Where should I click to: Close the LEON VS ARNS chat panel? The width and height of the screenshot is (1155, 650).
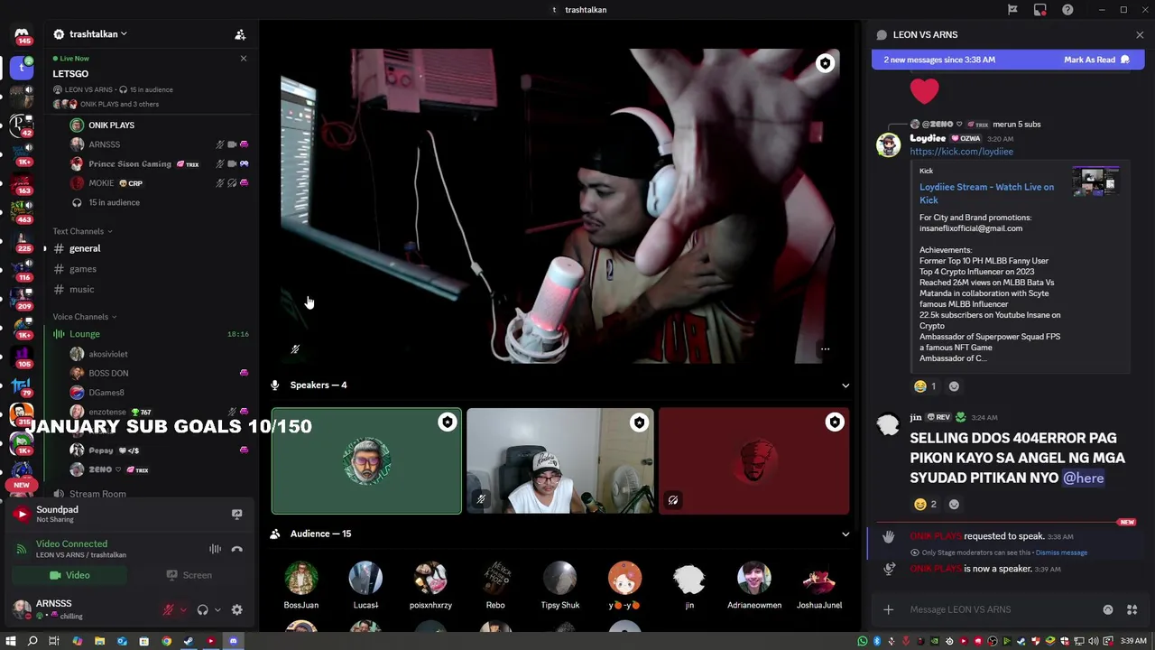(x=1140, y=35)
